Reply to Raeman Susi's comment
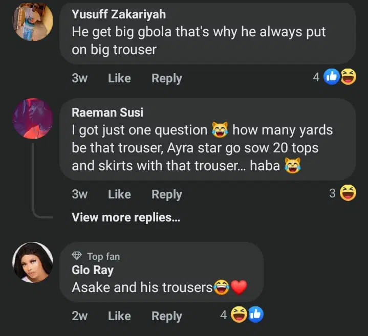Image resolution: width=368 pixels, height=336 pixels. [x=166, y=194]
